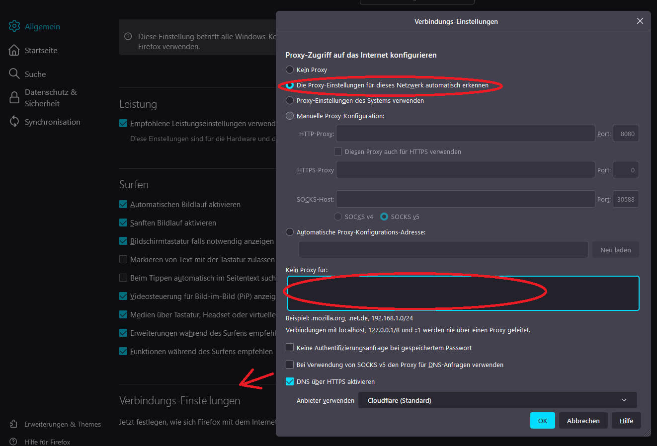Toggle Bildschirmtastatur falls notwendig anzeigen

pos(123,241)
